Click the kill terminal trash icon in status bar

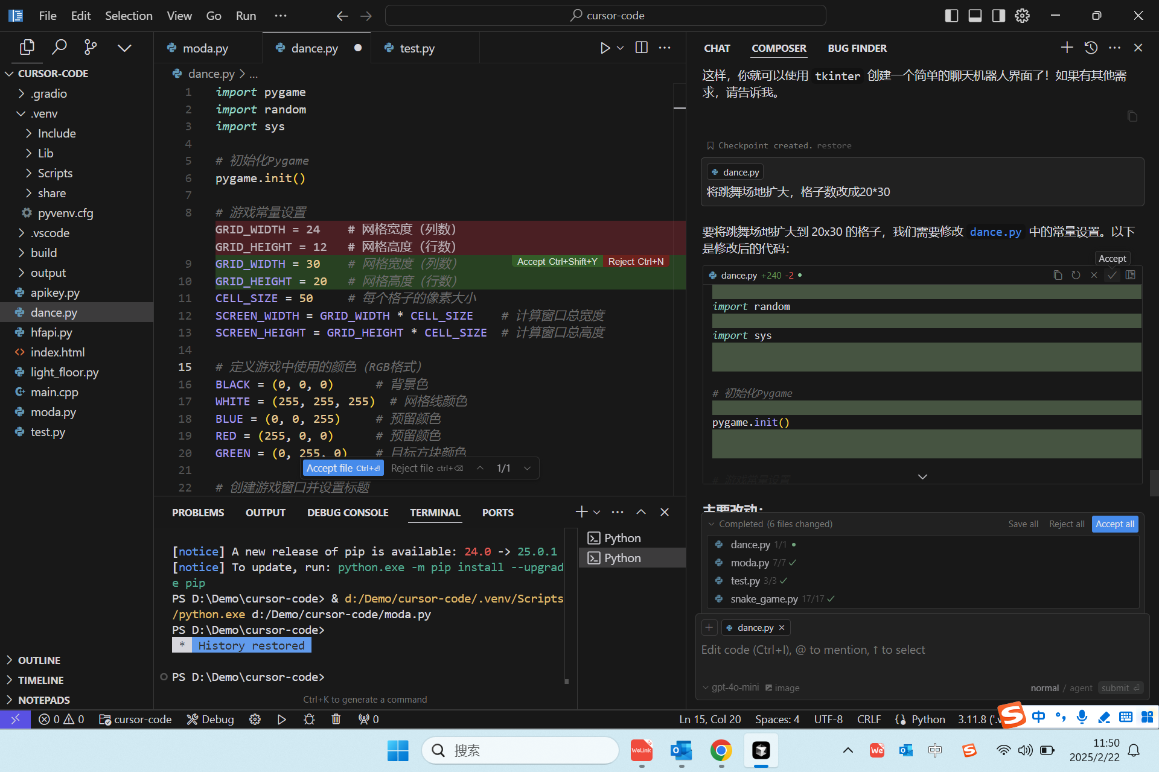(336, 719)
